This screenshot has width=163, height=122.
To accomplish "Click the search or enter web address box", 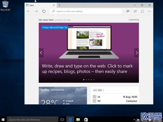I will pos(86,11).
